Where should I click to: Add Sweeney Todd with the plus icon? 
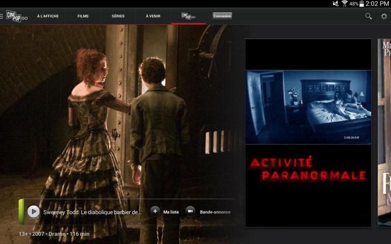click(x=155, y=211)
